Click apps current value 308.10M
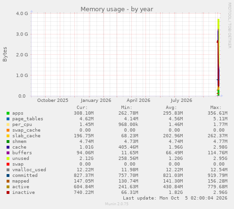Viewport: 234px width, 209px height. (84, 113)
